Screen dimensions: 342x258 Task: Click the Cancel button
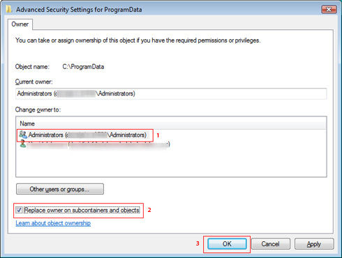270,244
